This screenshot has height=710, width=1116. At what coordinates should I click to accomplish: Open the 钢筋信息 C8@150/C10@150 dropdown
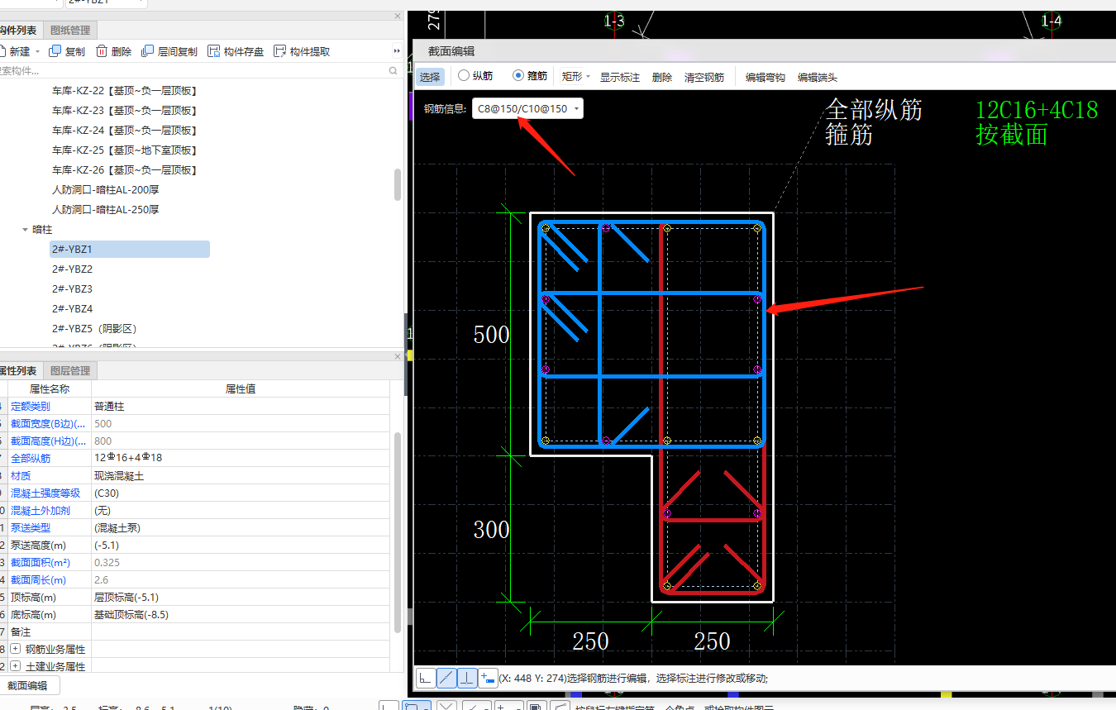pos(527,108)
